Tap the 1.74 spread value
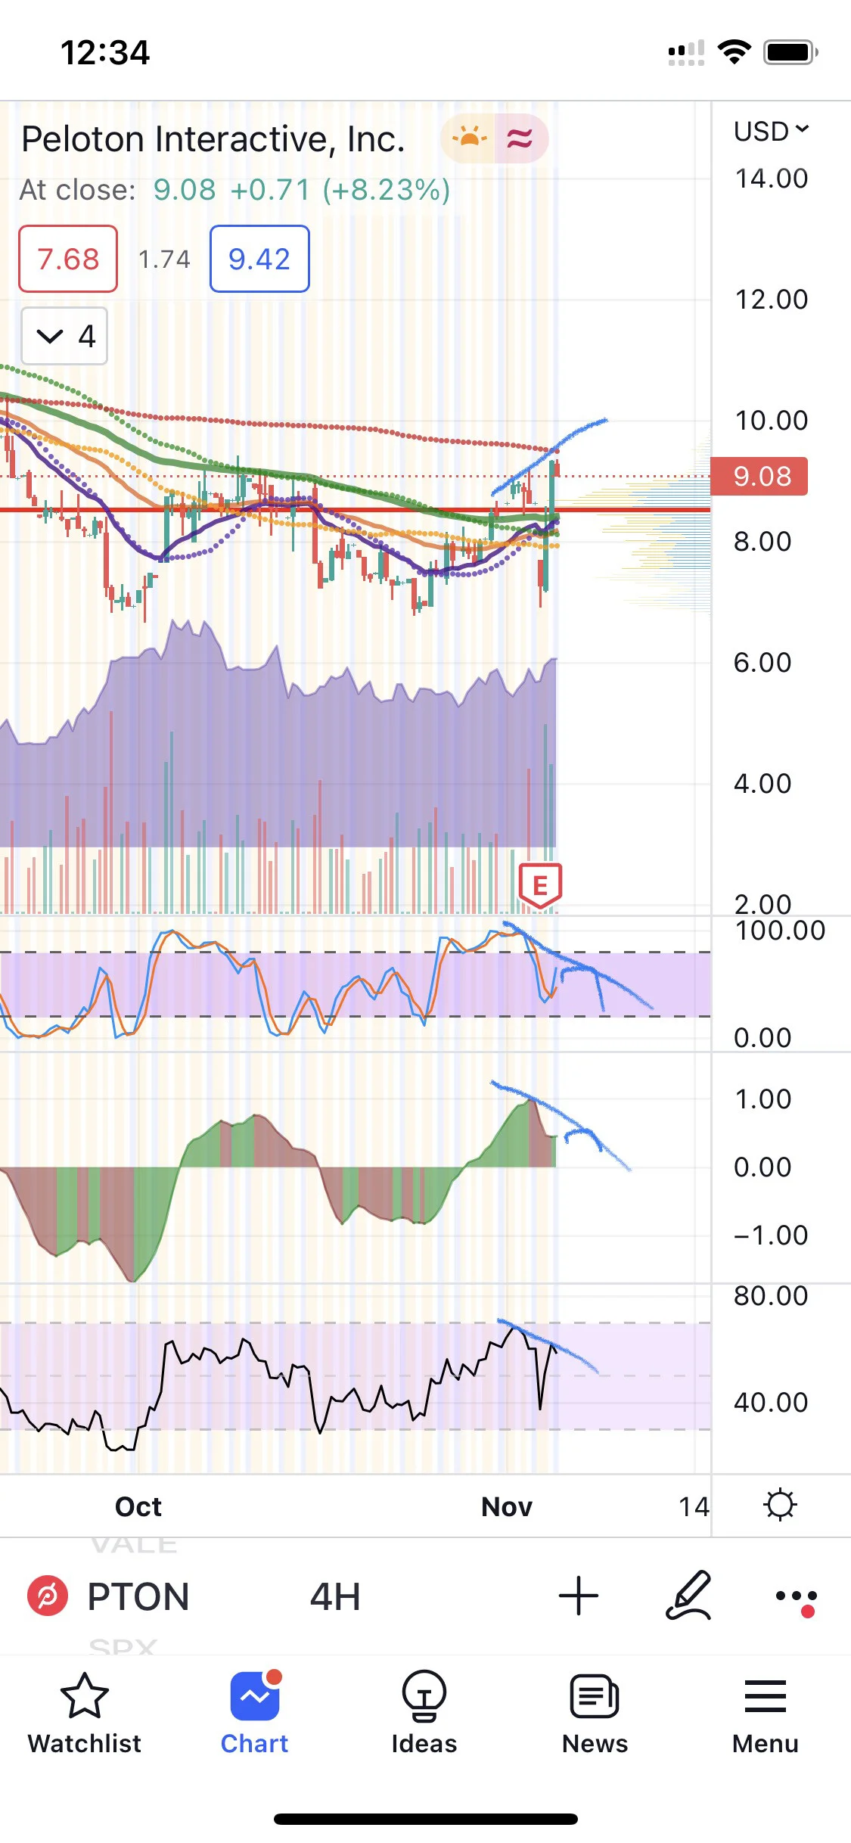Screen dimensions: 851x1843 164,260
